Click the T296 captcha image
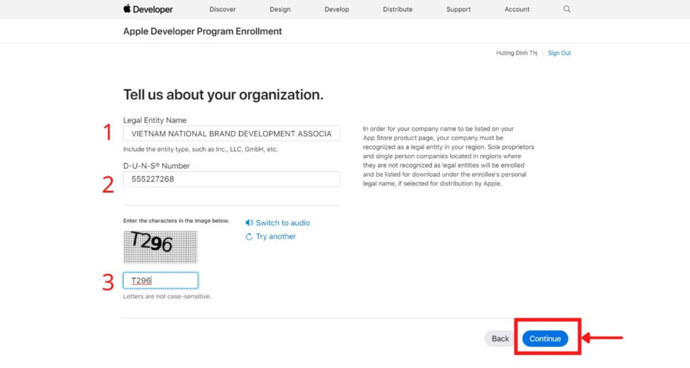This screenshot has width=690, height=368. click(x=160, y=247)
